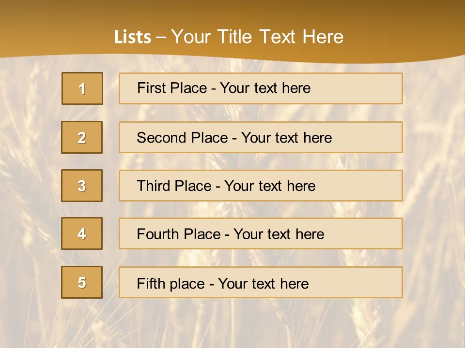
Task: Click "Your text here" in Fifth place row
Action: click(x=263, y=283)
